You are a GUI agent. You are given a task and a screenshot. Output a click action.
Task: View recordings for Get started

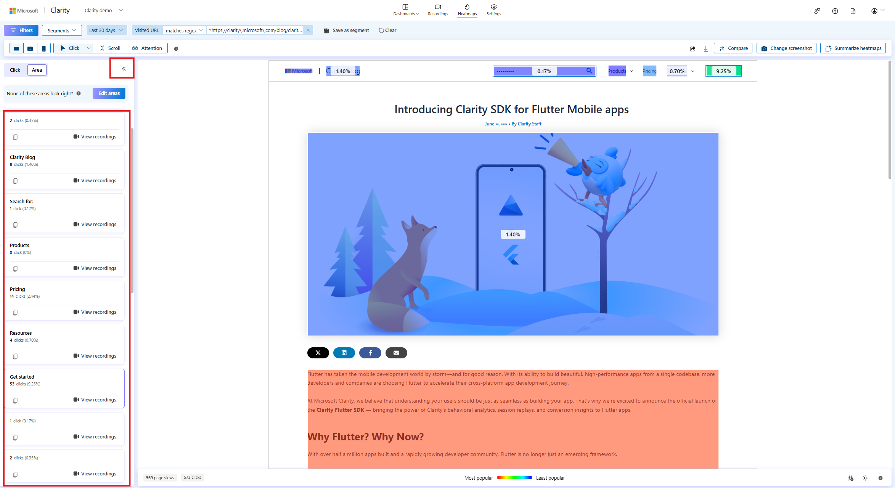95,400
